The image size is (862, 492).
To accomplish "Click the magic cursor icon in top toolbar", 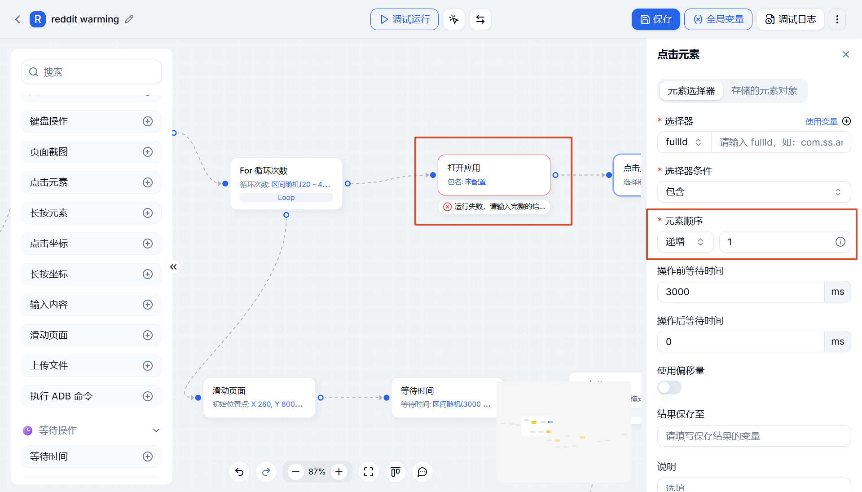I will click(x=453, y=19).
